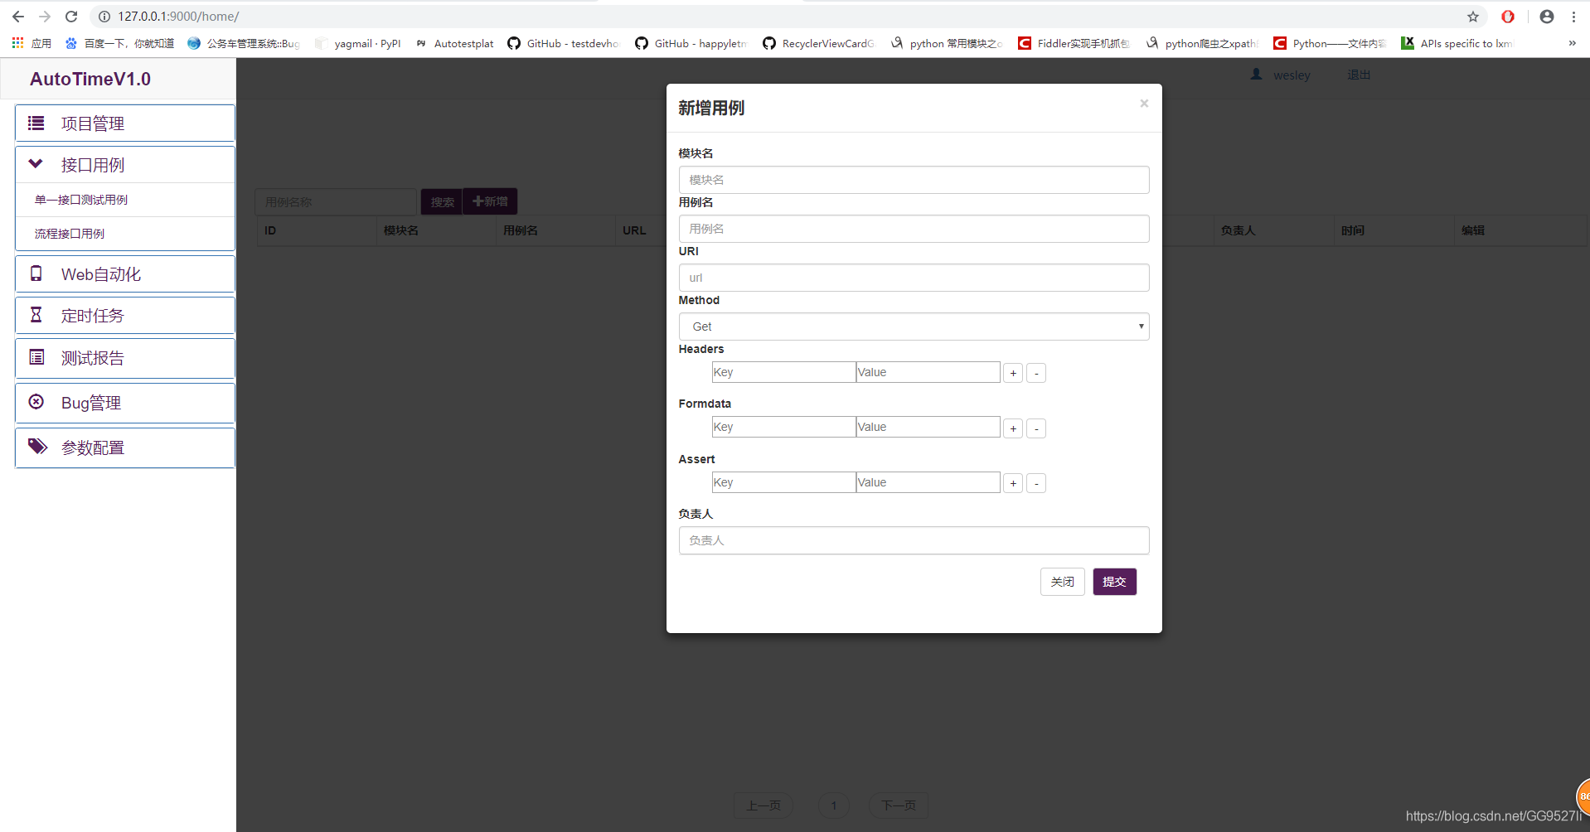Screen dimensions: 1590x832
Task: Add a Headers row with plus
Action: click(x=1013, y=373)
